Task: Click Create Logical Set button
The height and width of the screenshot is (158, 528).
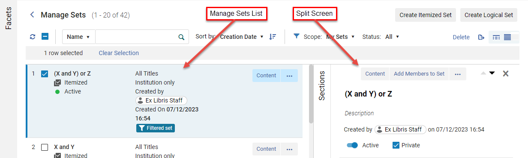Action: pyautogui.click(x=489, y=15)
